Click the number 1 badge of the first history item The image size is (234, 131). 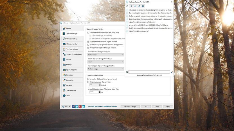point(127,10)
